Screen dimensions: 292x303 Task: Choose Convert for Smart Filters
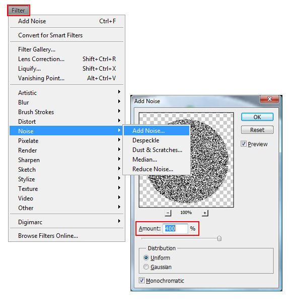pos(67,35)
